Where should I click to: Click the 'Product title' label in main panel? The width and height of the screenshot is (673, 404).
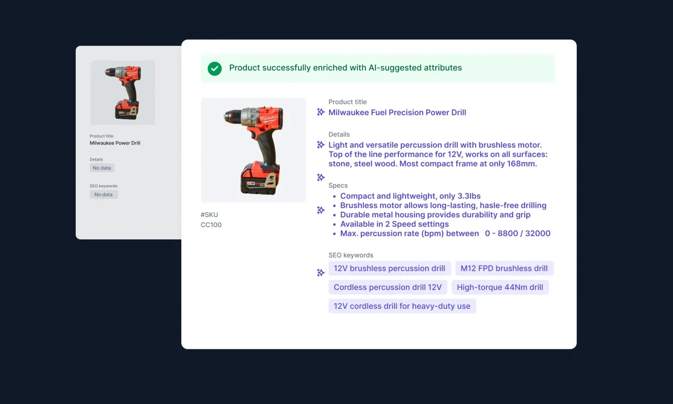coord(347,102)
